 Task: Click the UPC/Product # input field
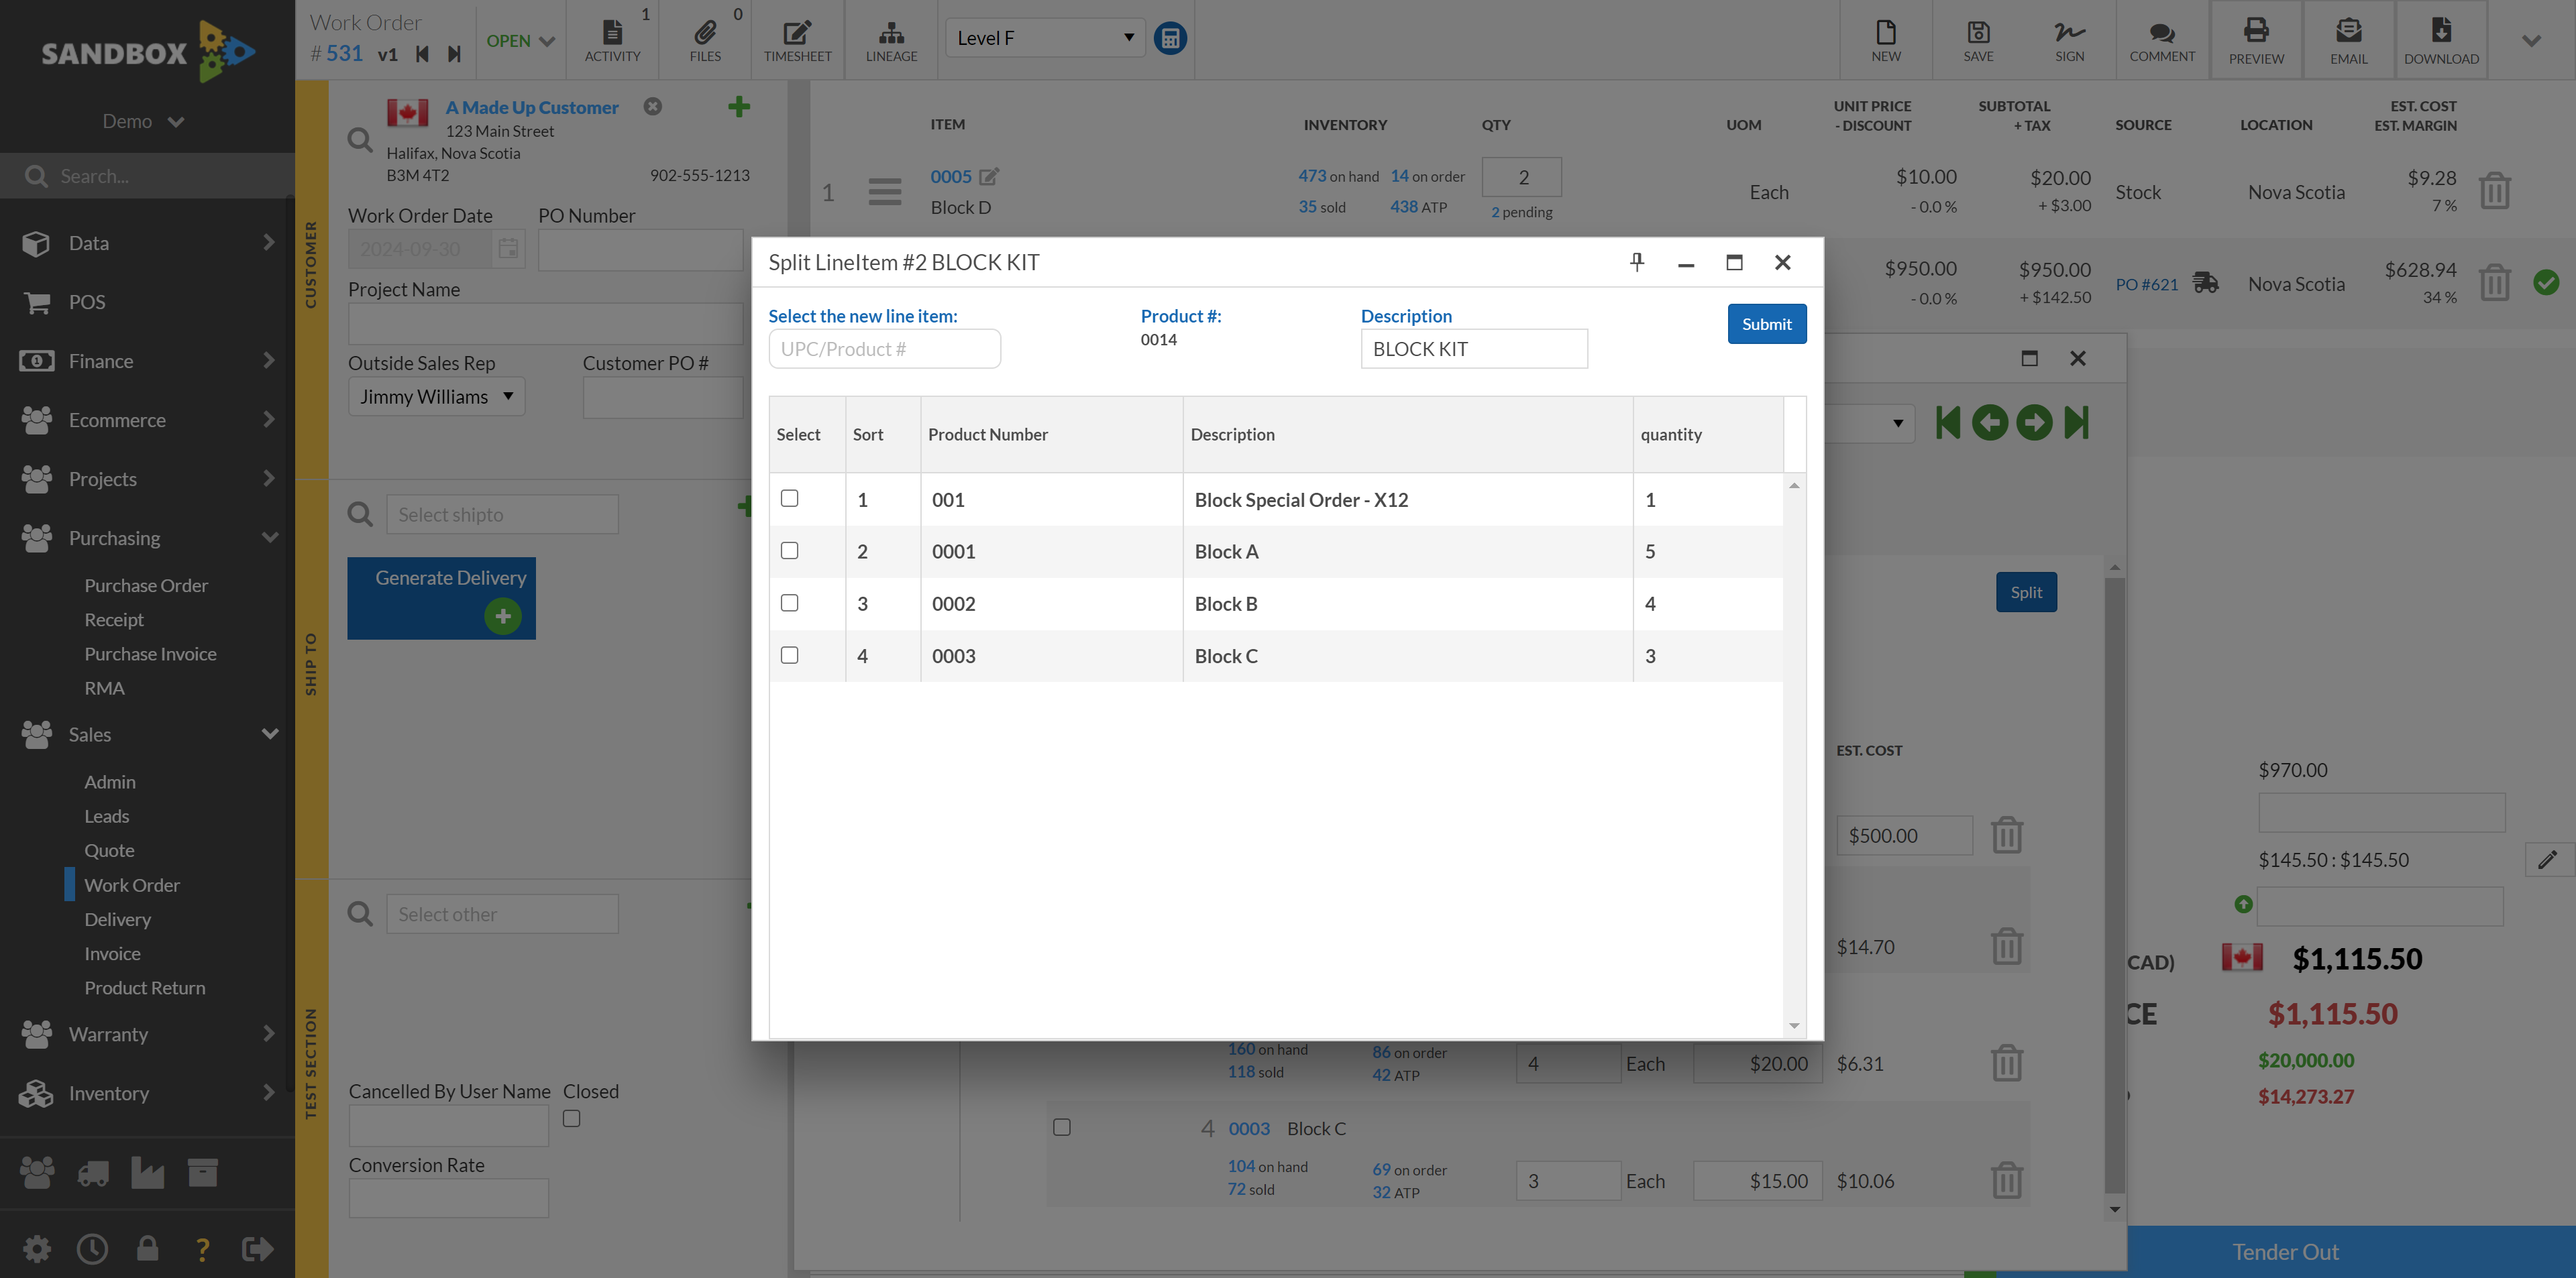click(x=884, y=349)
